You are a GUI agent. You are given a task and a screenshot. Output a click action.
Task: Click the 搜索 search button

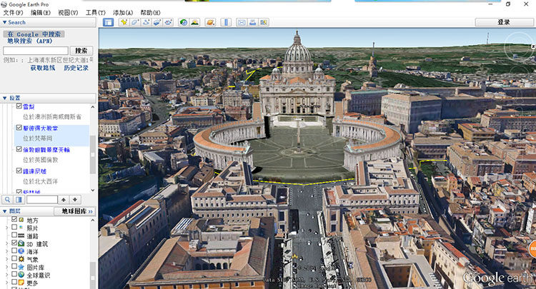click(81, 51)
